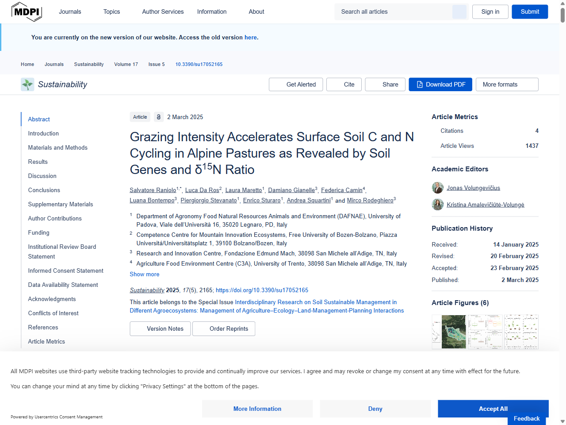This screenshot has height=425, width=566.
Task: Click Kristina Amalevičiūtė-Volungė editor avatar
Action: click(437, 205)
